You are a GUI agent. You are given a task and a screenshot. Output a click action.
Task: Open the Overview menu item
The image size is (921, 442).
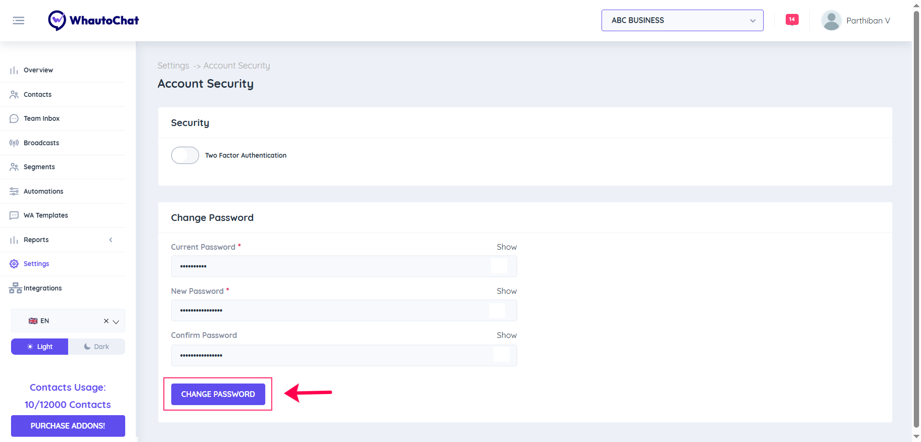tap(38, 70)
